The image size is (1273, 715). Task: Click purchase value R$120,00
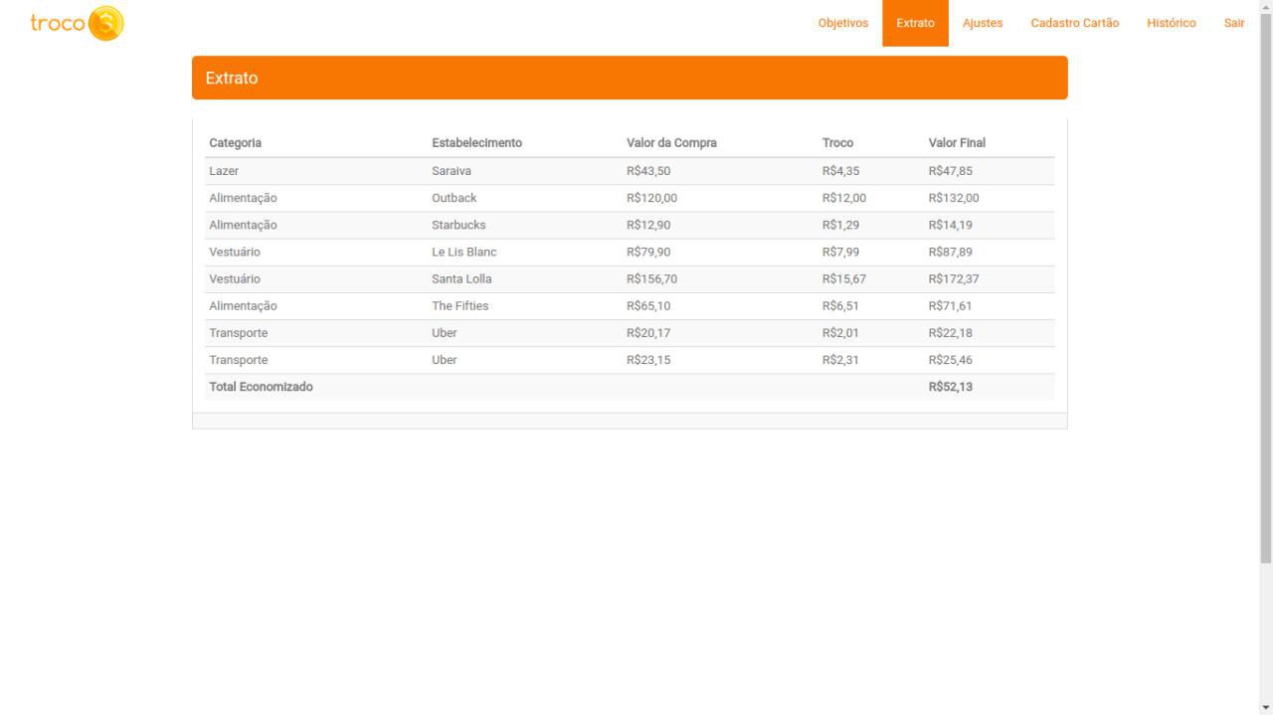pyautogui.click(x=652, y=198)
